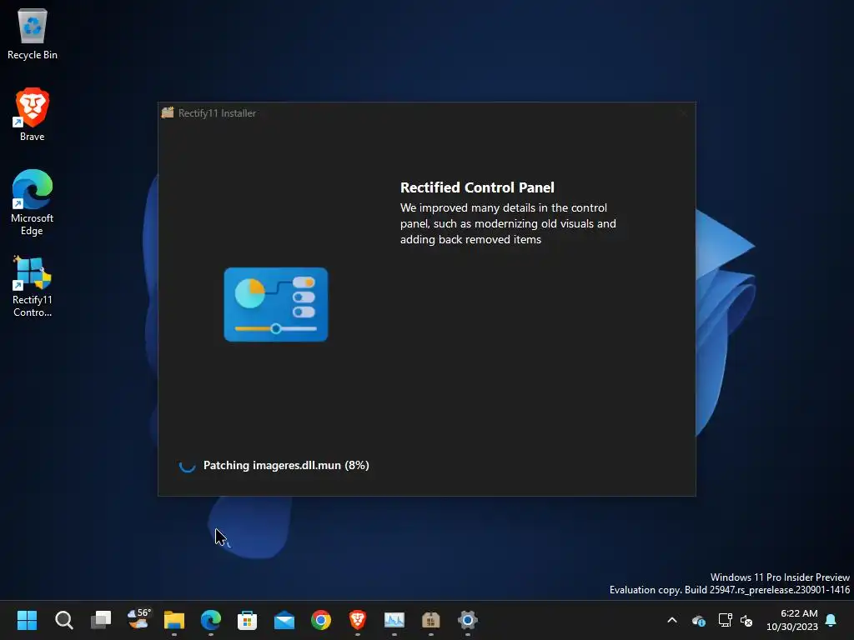Open the Mail app from the taskbar
Image resolution: width=854 pixels, height=640 pixels.
284,620
